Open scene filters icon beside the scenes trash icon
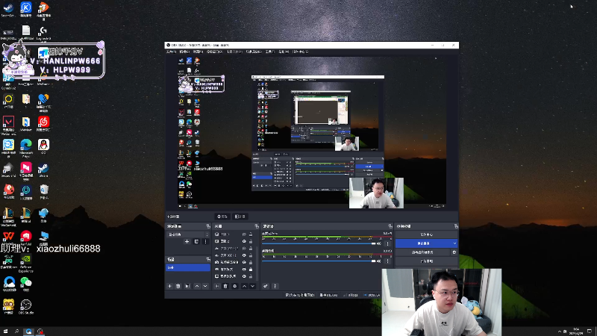This screenshot has height=336, width=597. pos(187,286)
